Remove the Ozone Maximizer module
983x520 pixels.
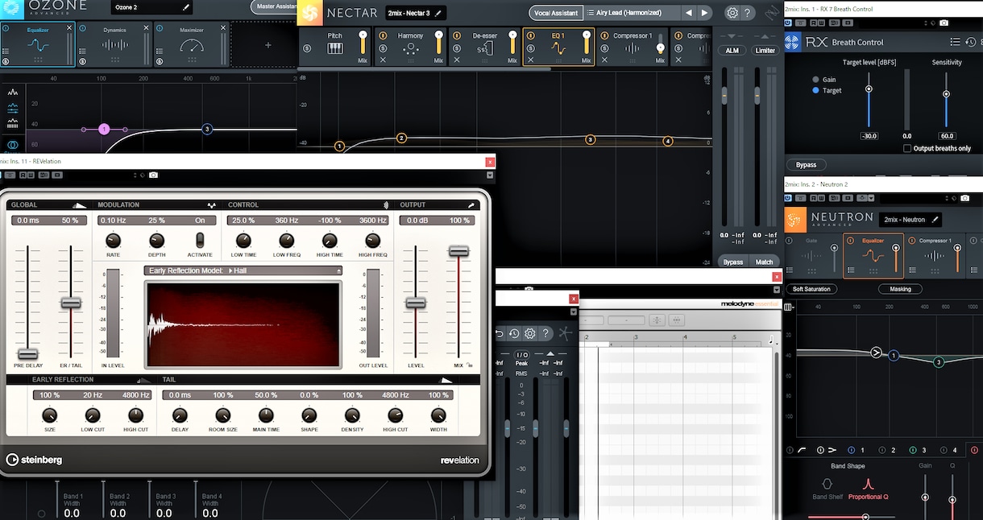(223, 27)
